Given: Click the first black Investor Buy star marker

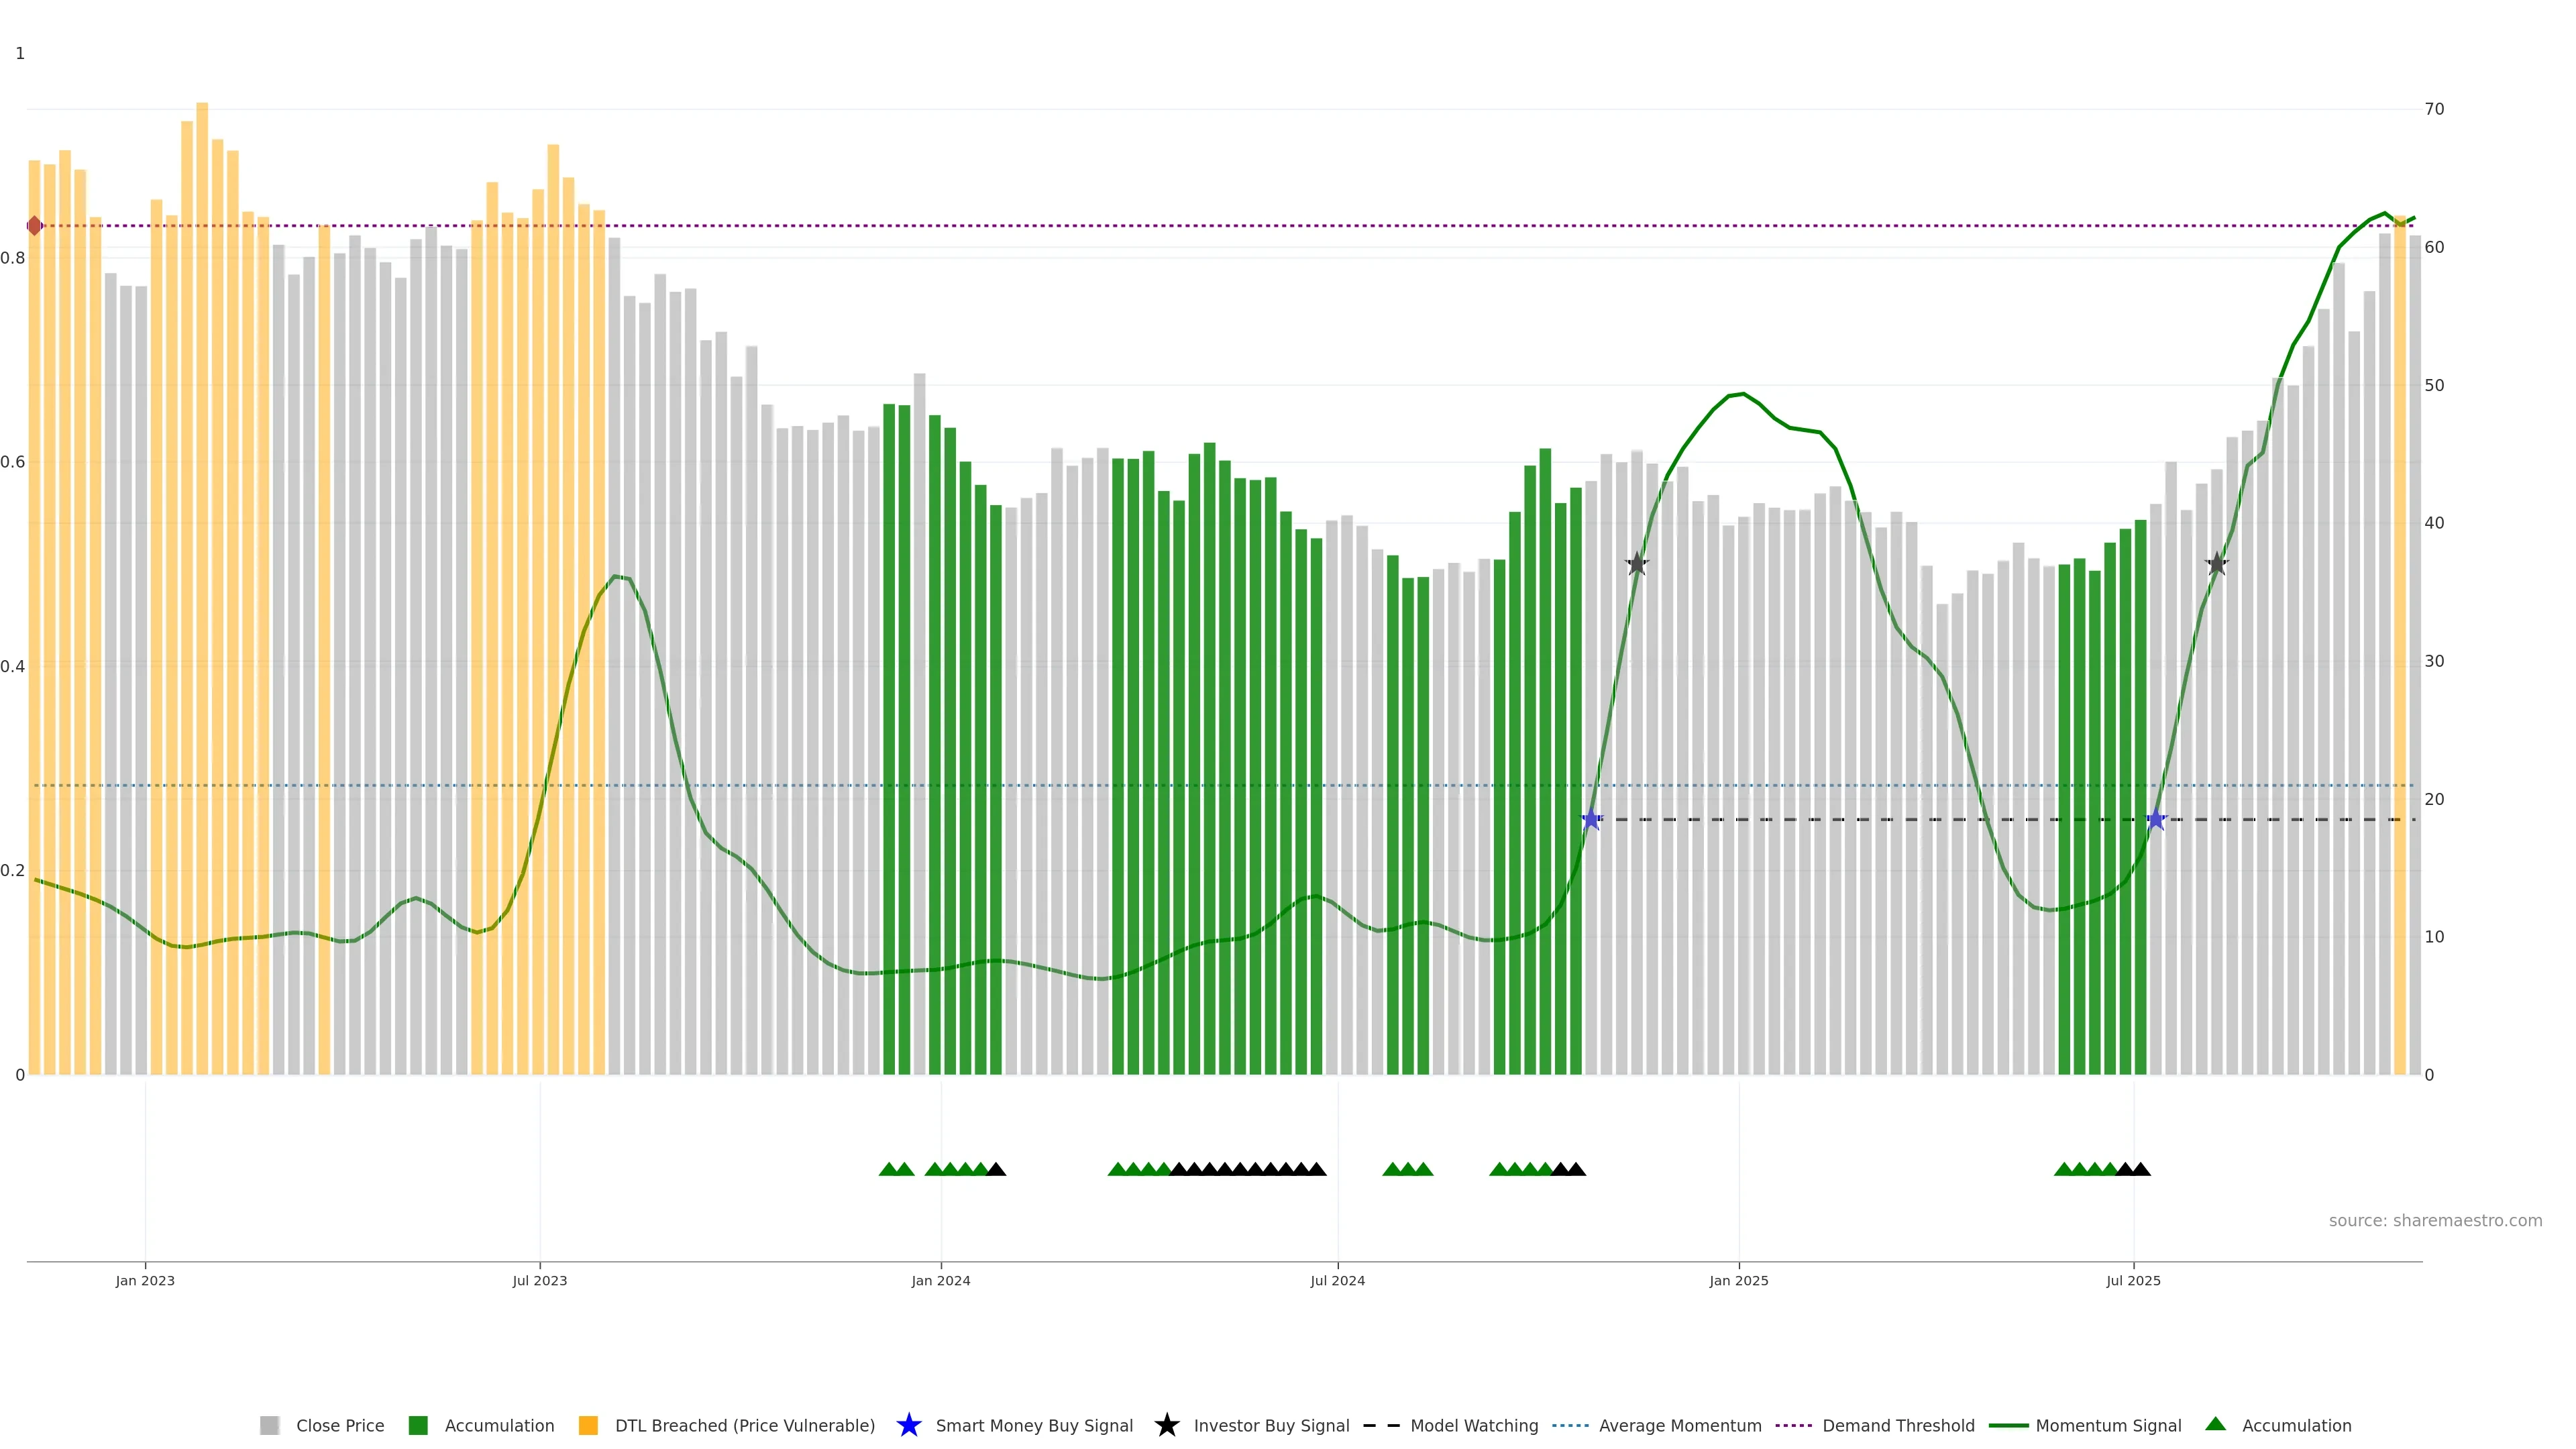Looking at the screenshot, I should (x=1637, y=564).
